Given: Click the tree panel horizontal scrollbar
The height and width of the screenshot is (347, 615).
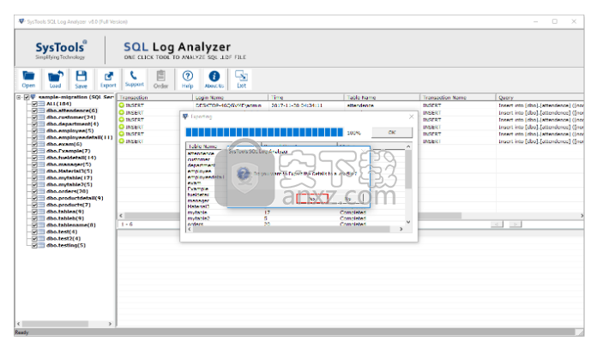Looking at the screenshot, I should point(55,324).
